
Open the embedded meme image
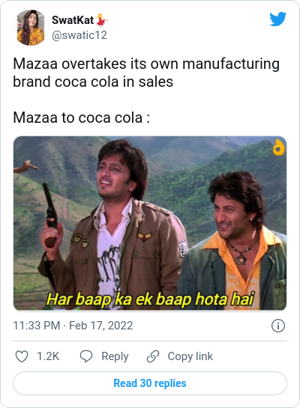(150, 223)
